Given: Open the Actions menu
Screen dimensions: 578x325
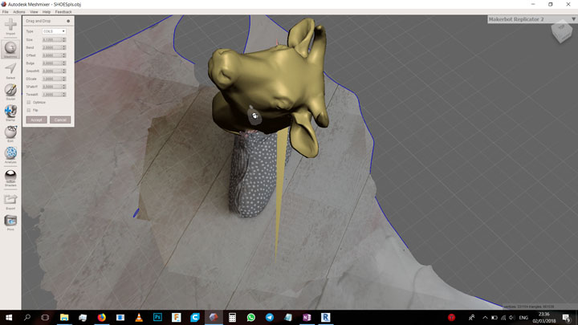Looking at the screenshot, I should pyautogui.click(x=19, y=12).
